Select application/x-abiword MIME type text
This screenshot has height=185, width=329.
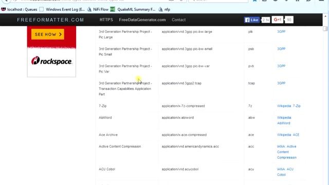click(x=178, y=118)
